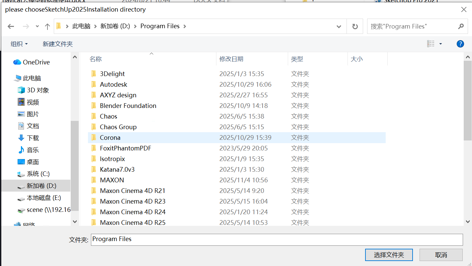The height and width of the screenshot is (266, 472).
Task: Open help with the question mark icon
Action: 460,44
